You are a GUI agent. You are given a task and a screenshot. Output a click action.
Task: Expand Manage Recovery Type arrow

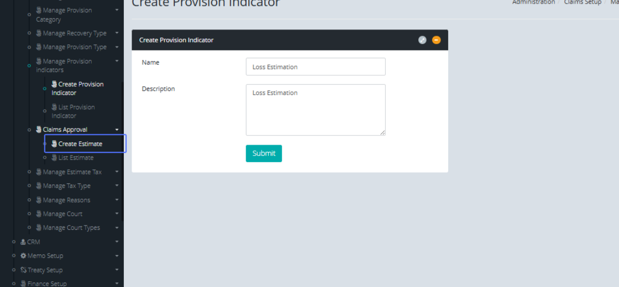pyautogui.click(x=117, y=33)
